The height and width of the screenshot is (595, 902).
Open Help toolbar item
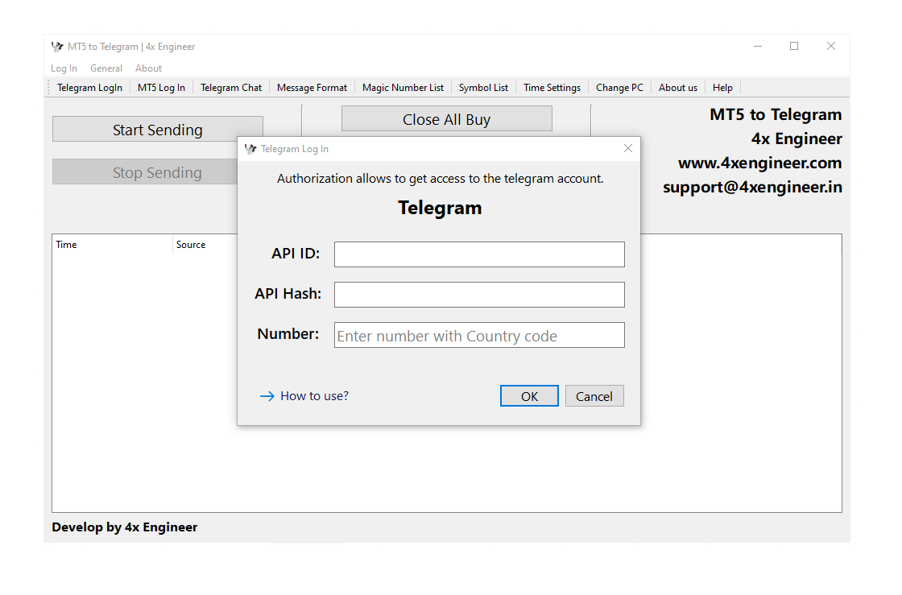click(722, 88)
